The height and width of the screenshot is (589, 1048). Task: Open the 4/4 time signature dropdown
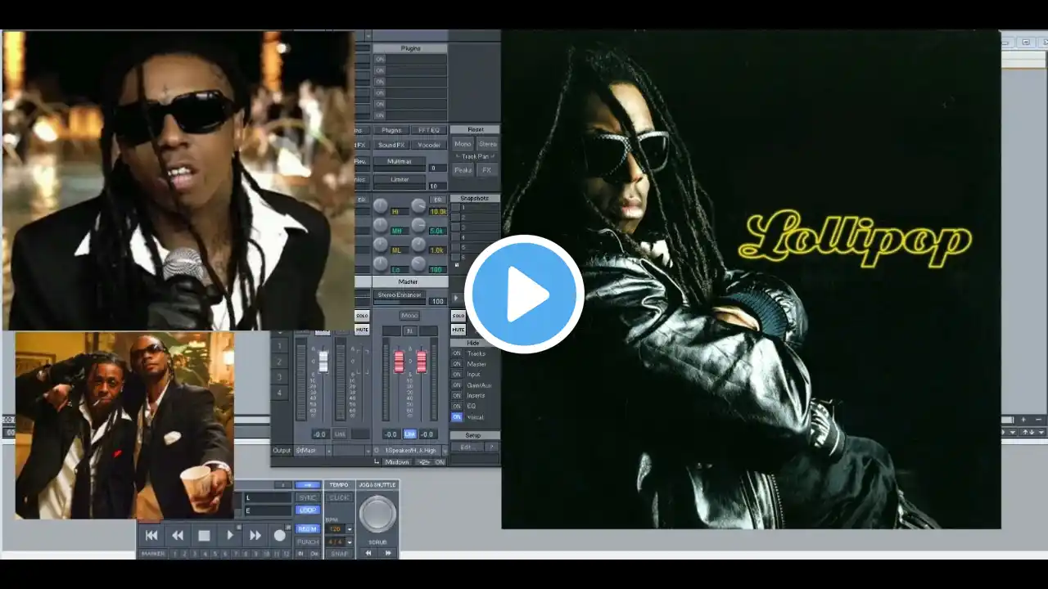350,542
